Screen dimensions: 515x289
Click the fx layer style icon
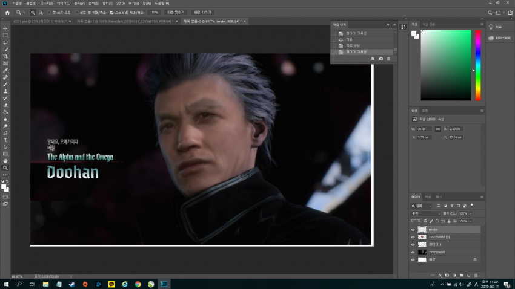coord(439,274)
